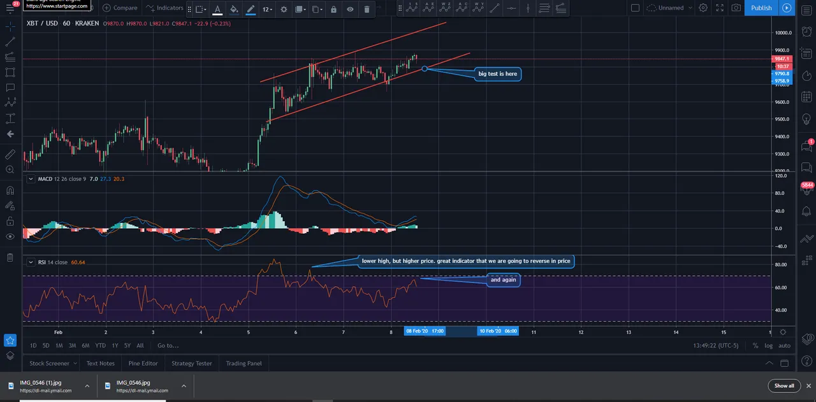Toggle log scale mode
The image size is (816, 402).
[769, 345]
